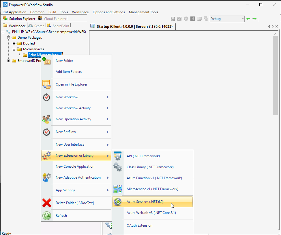The image size is (281, 235).
Task: Expand the DocTest folder
Action: (x=14, y=43)
